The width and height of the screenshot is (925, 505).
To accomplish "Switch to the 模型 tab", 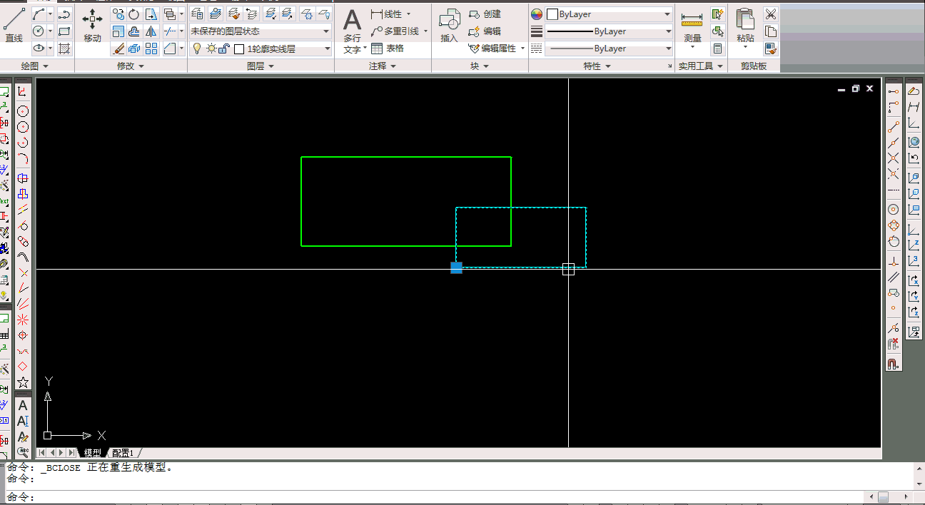I will click(93, 453).
